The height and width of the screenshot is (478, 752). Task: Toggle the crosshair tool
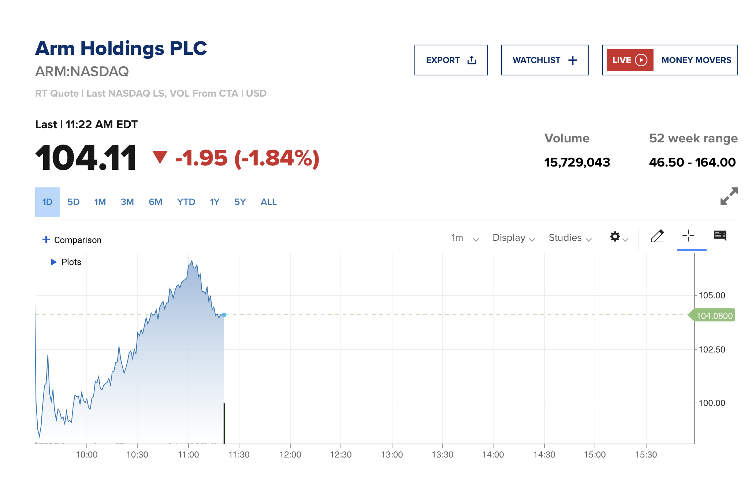click(x=688, y=236)
